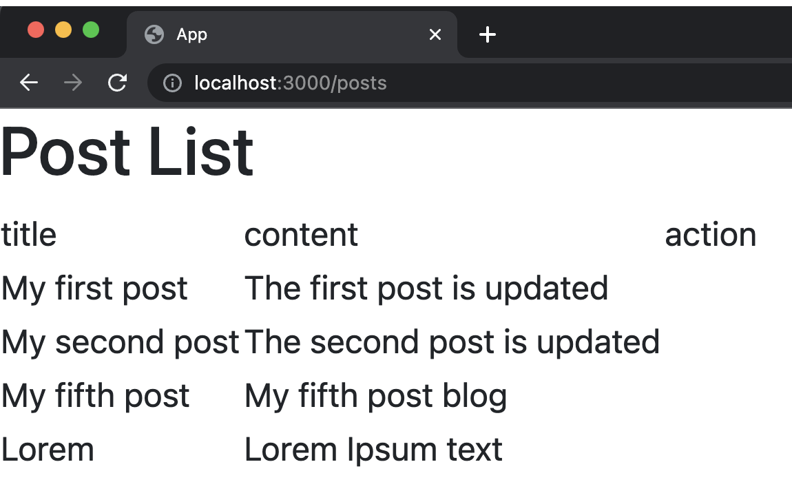Maximize window with the green button

91,30
